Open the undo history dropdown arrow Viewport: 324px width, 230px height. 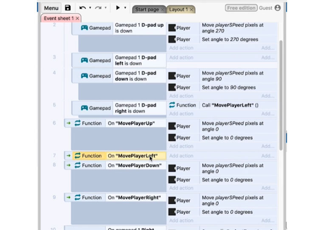click(90, 8)
